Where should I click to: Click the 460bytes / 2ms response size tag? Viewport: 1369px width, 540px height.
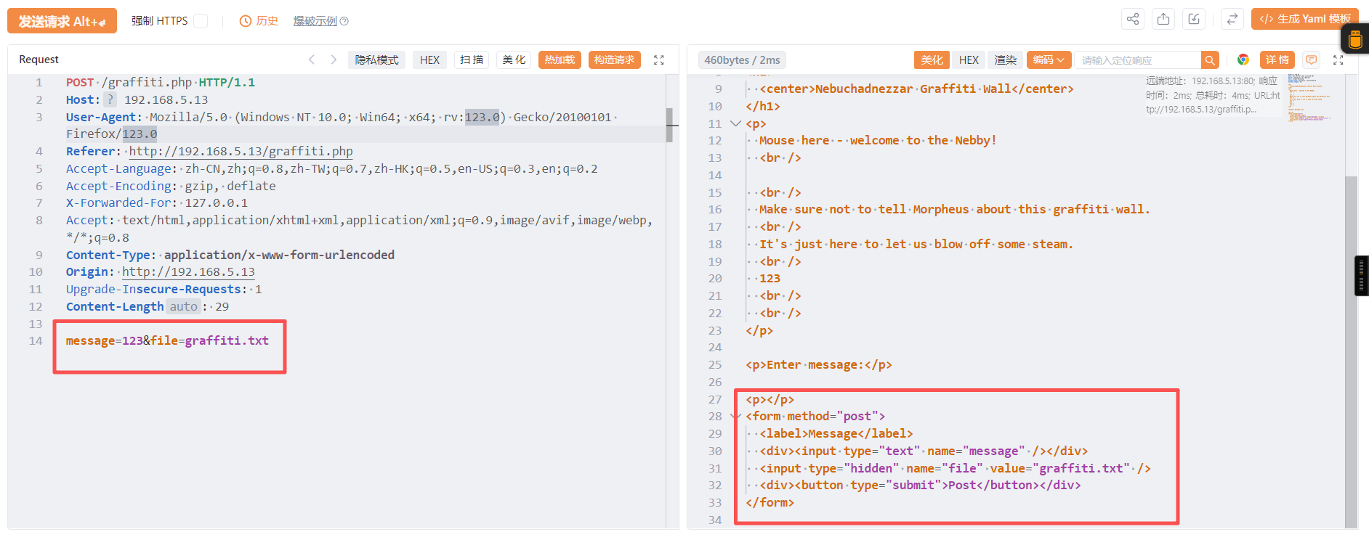tap(742, 60)
